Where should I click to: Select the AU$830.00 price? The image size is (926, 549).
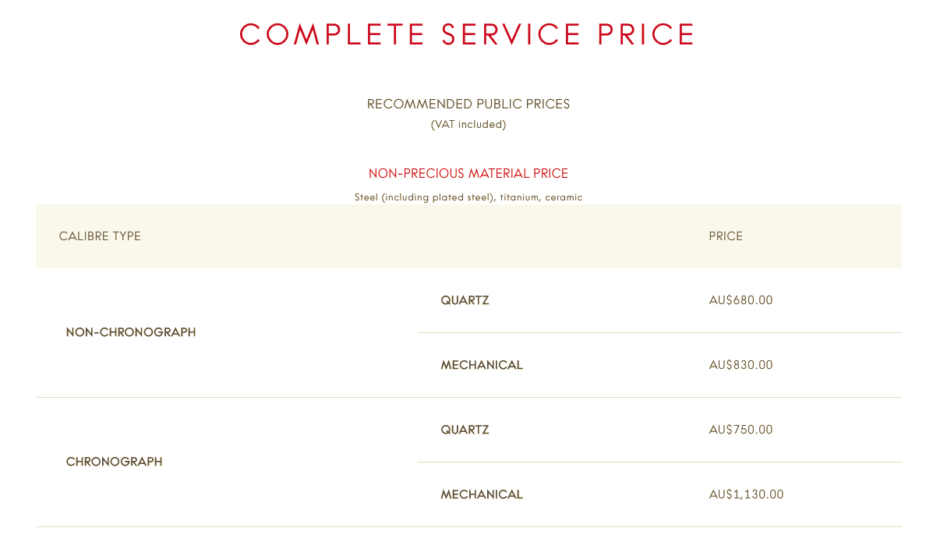pos(740,365)
